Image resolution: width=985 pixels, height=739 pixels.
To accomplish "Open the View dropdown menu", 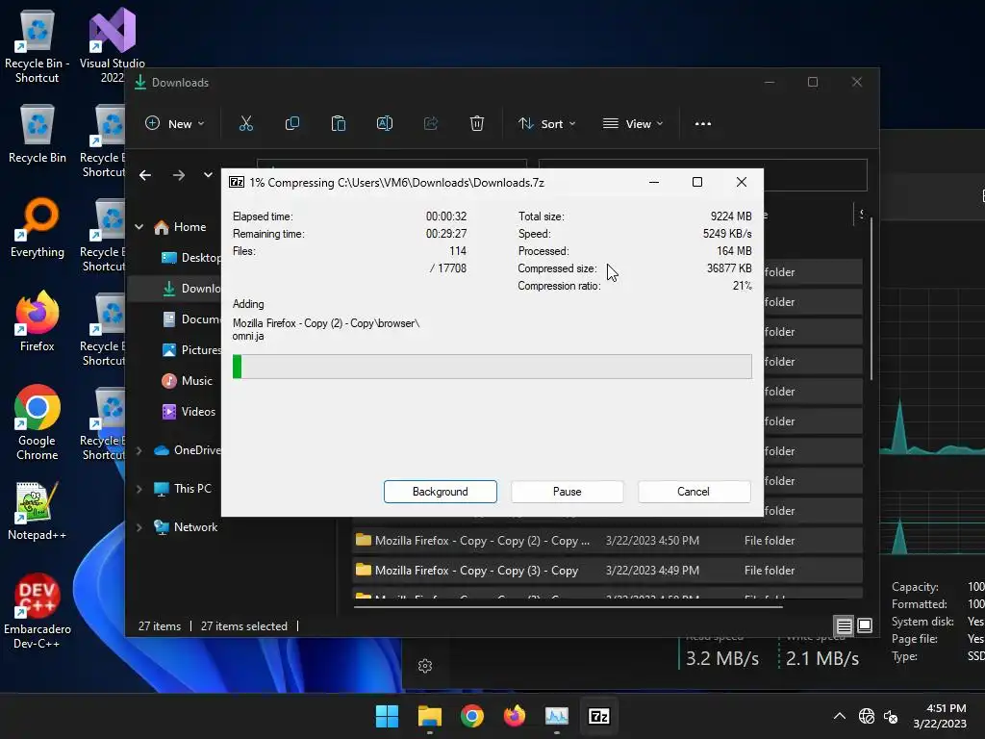I will [633, 124].
